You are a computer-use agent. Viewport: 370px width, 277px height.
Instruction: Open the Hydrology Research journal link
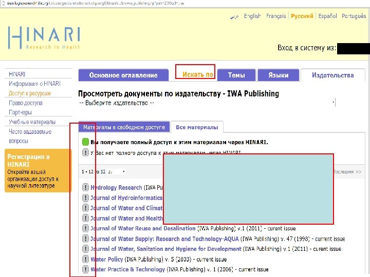[x=116, y=188]
